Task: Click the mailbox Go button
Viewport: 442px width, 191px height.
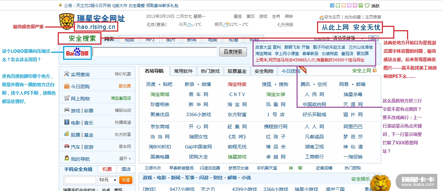Action: tap(374, 38)
